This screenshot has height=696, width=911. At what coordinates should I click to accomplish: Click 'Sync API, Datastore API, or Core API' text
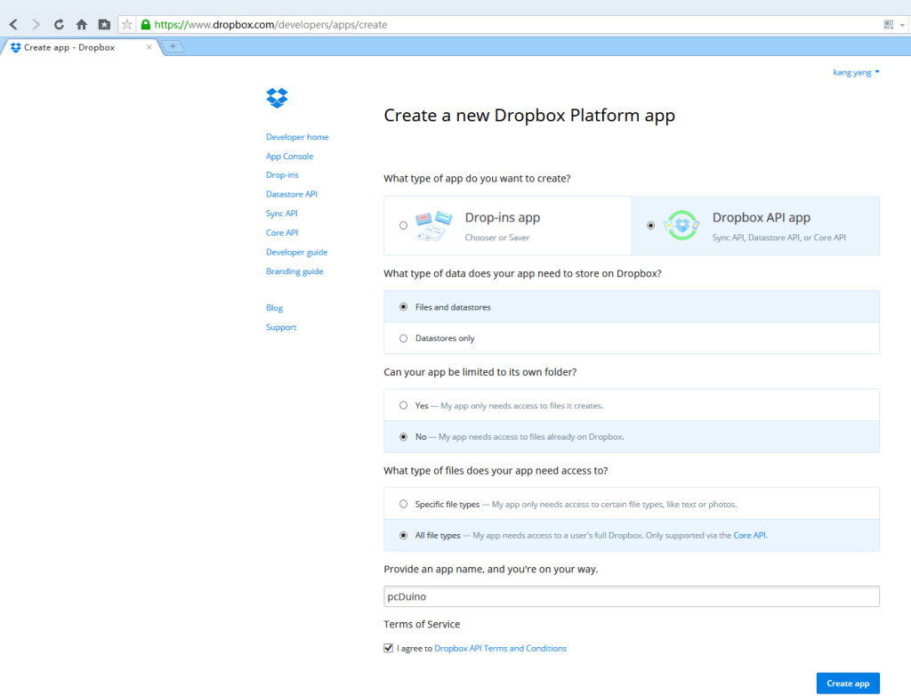coord(779,238)
